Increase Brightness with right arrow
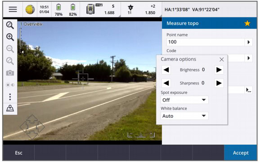The height and width of the screenshot is (163, 260). [x=219, y=70]
